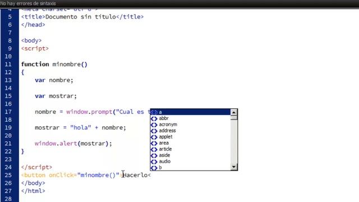Click the </body> closing tag
This screenshot has width=359, height=202.
(x=33, y=183)
